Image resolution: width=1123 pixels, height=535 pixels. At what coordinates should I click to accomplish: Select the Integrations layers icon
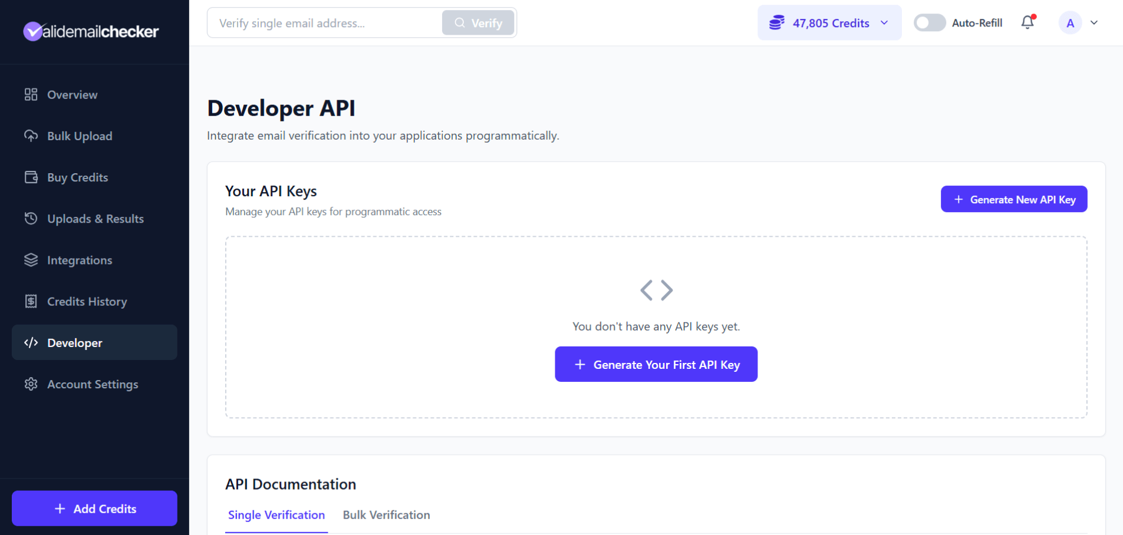[31, 260]
